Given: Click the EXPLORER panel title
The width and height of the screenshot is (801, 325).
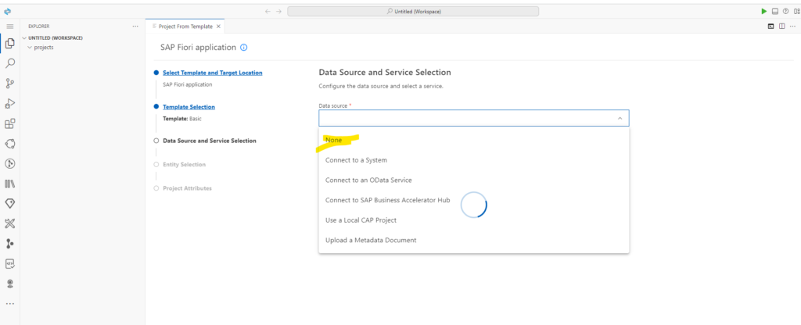Looking at the screenshot, I should coord(39,26).
